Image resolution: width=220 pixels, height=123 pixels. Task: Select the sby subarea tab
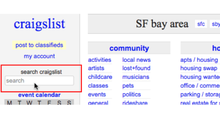[215, 24]
